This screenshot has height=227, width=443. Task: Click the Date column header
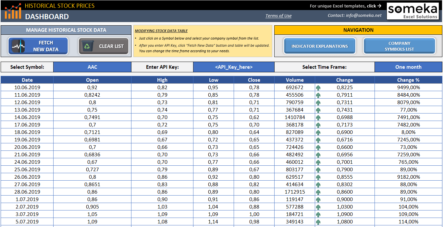27,80
